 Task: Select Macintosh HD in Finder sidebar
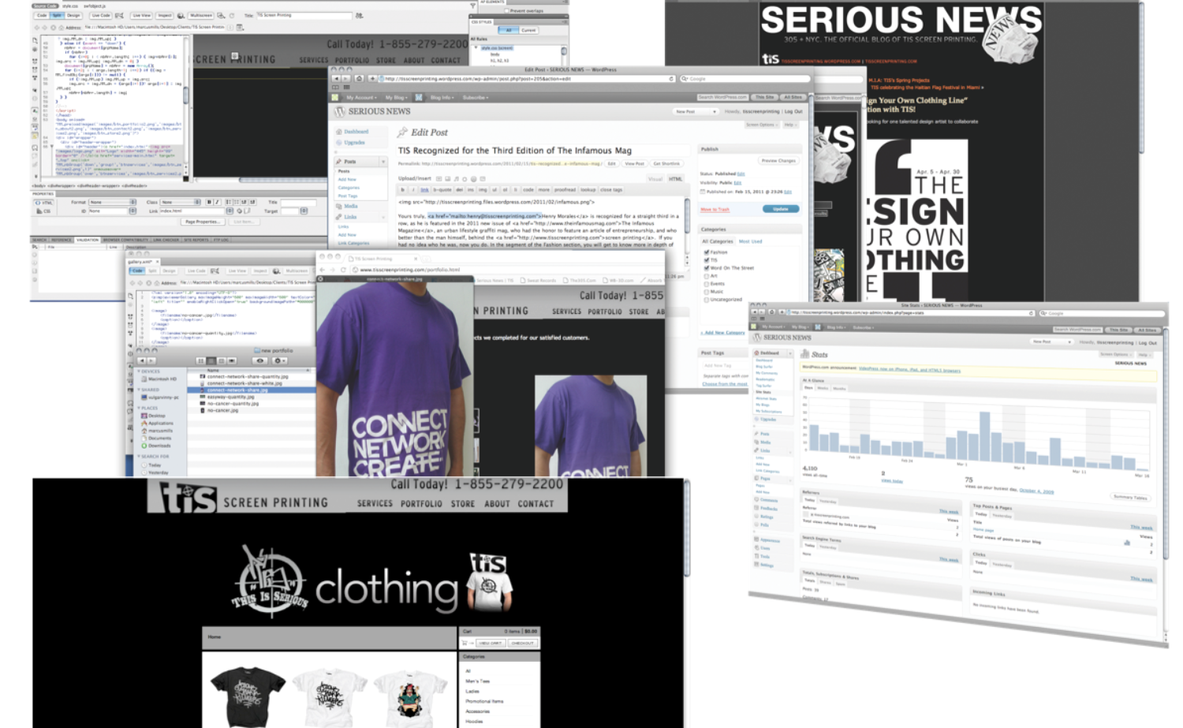(x=162, y=379)
